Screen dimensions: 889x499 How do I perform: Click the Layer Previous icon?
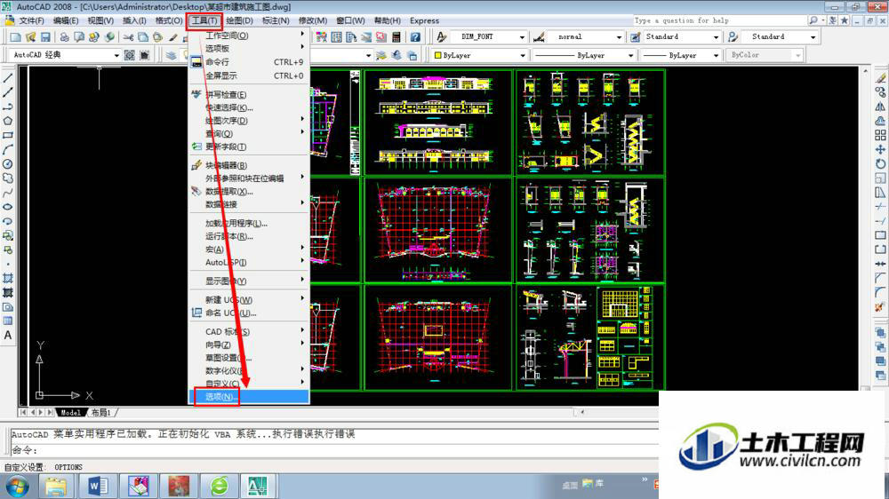click(x=396, y=55)
